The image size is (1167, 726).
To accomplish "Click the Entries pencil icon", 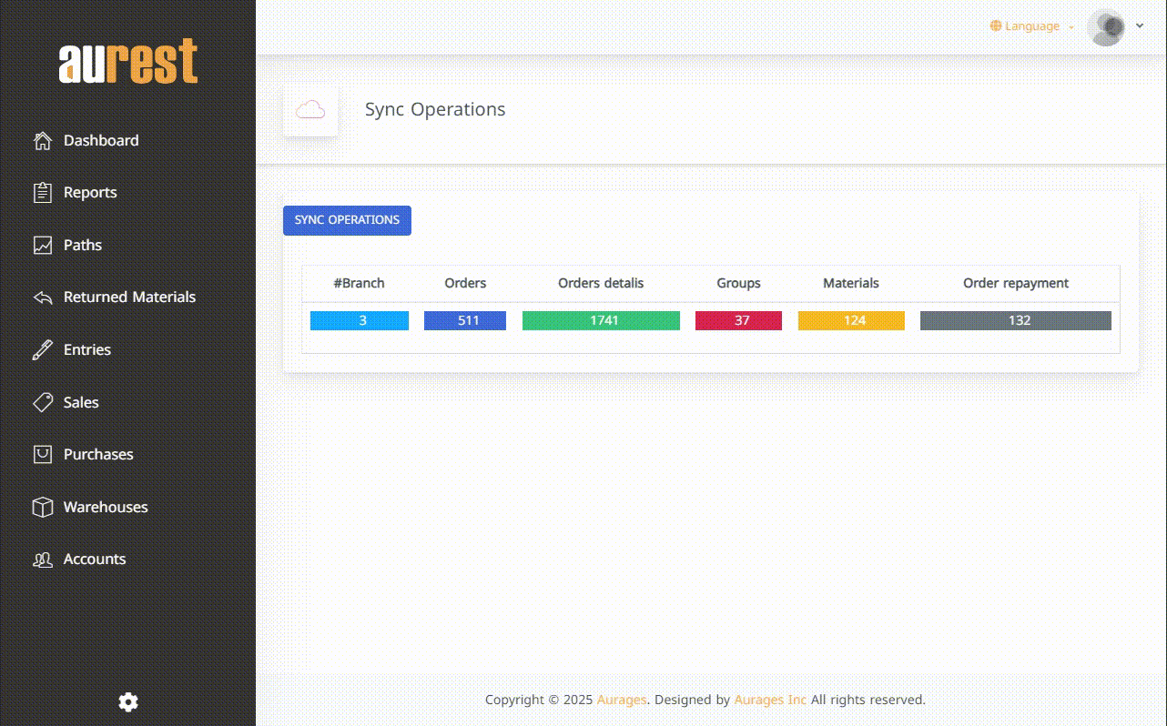I will pos(43,350).
